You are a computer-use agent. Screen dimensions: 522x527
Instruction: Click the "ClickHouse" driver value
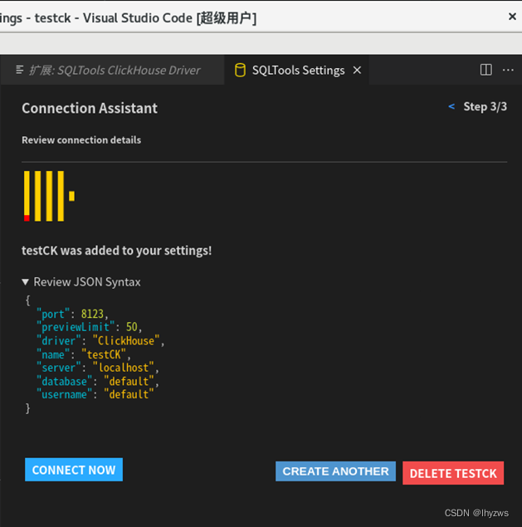click(125, 341)
